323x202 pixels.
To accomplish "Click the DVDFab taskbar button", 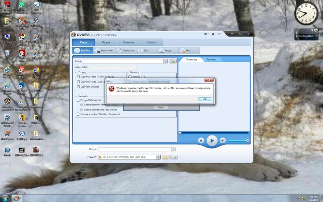I will (16, 198).
